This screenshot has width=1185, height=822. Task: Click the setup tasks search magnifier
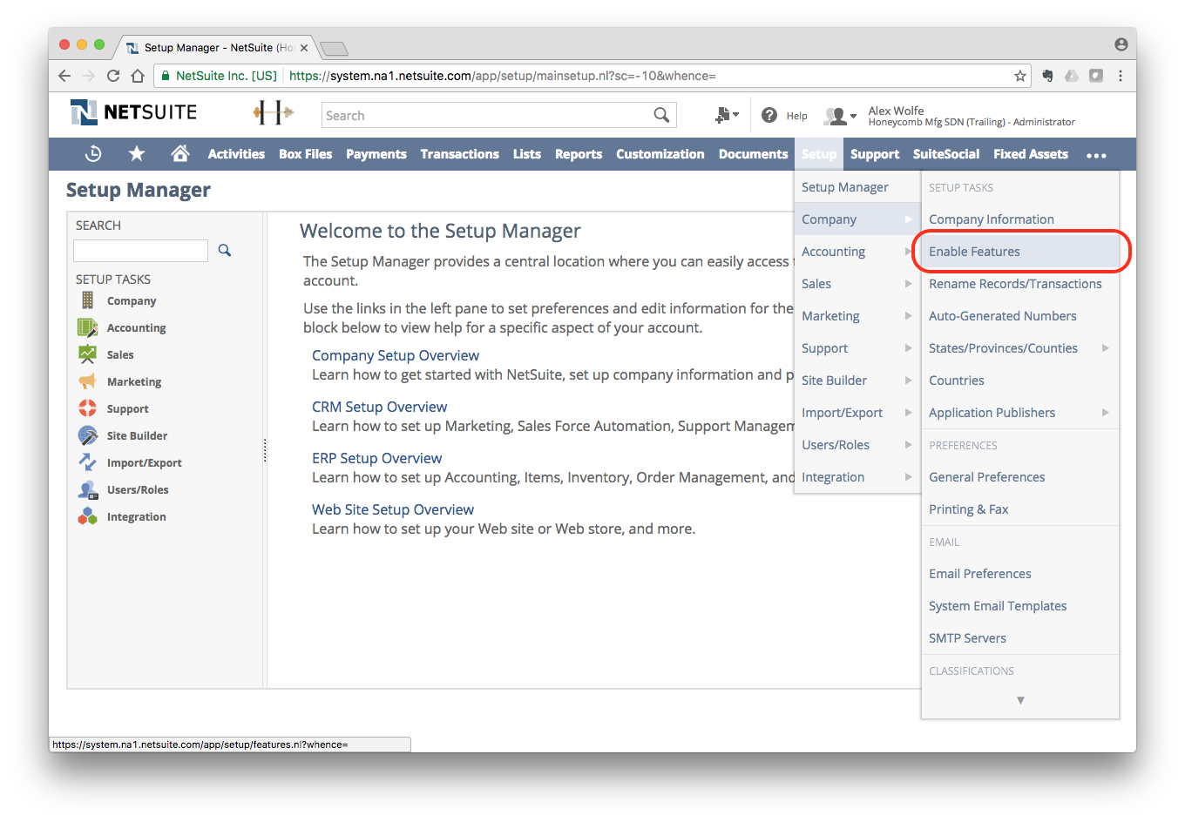[225, 251]
